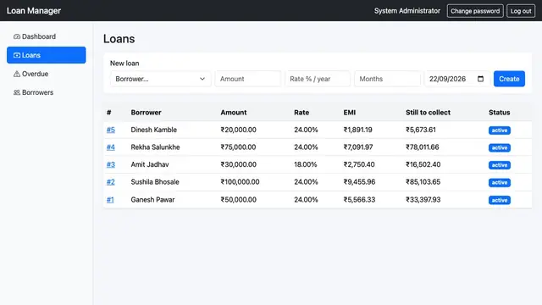Image resolution: width=542 pixels, height=305 pixels.
Task: Click still to collect ₹5,673.61
Action: pyautogui.click(x=421, y=130)
